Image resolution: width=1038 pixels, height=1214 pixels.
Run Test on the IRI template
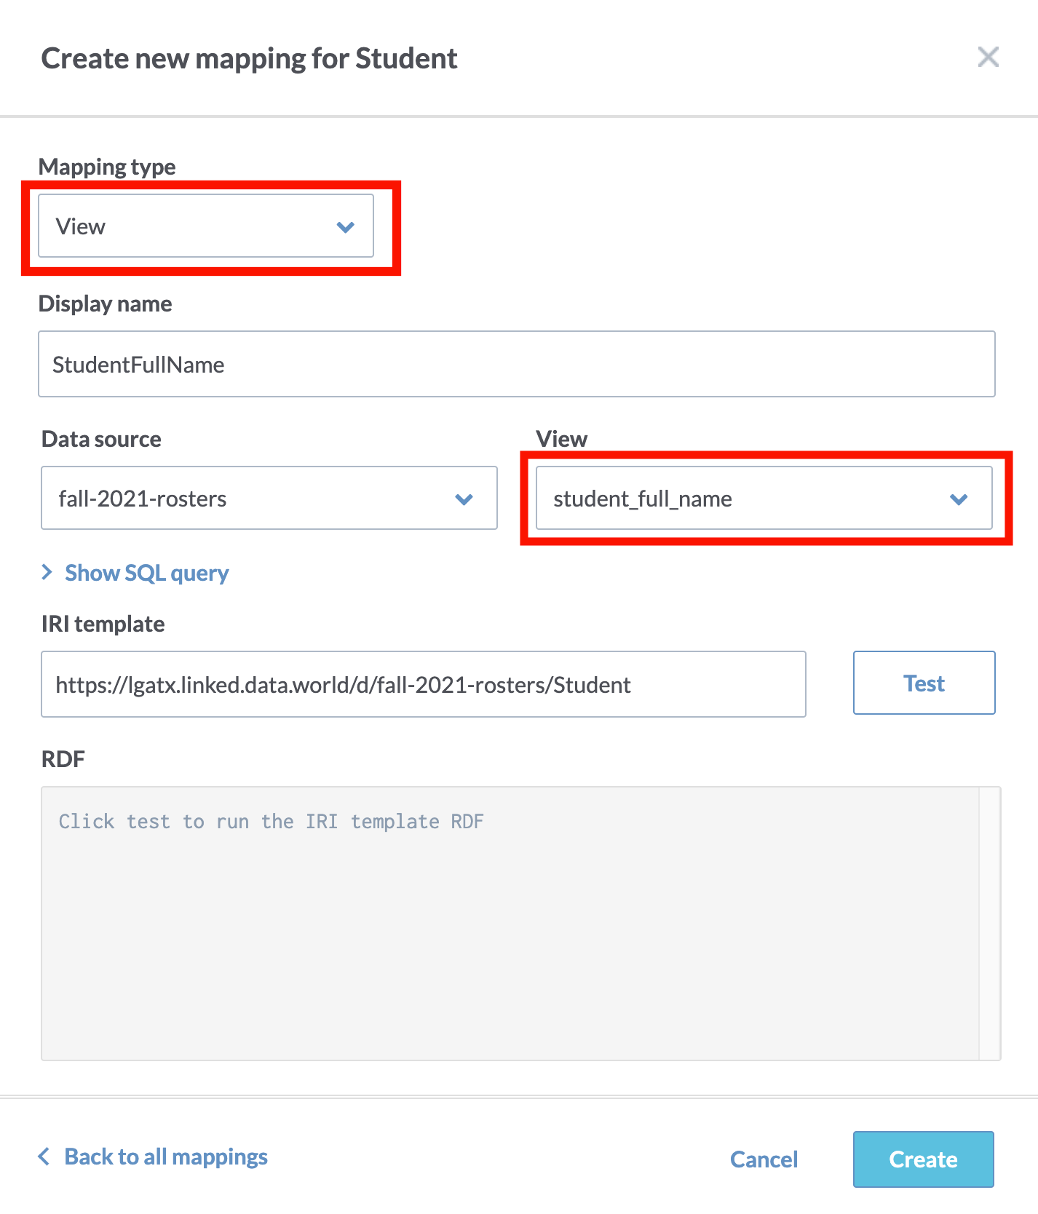tap(924, 683)
